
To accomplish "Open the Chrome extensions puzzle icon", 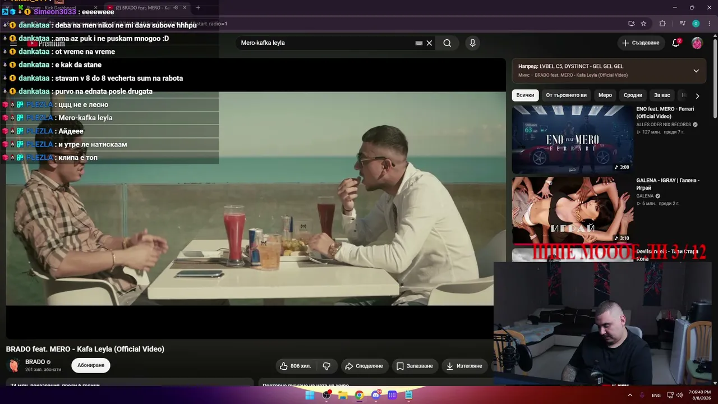I will point(662,24).
